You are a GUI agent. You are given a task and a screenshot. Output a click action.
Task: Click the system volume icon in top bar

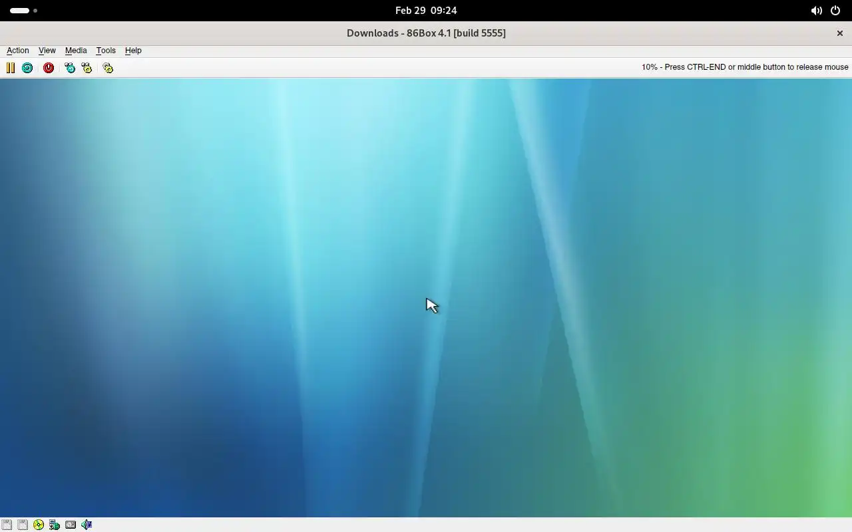coord(816,11)
